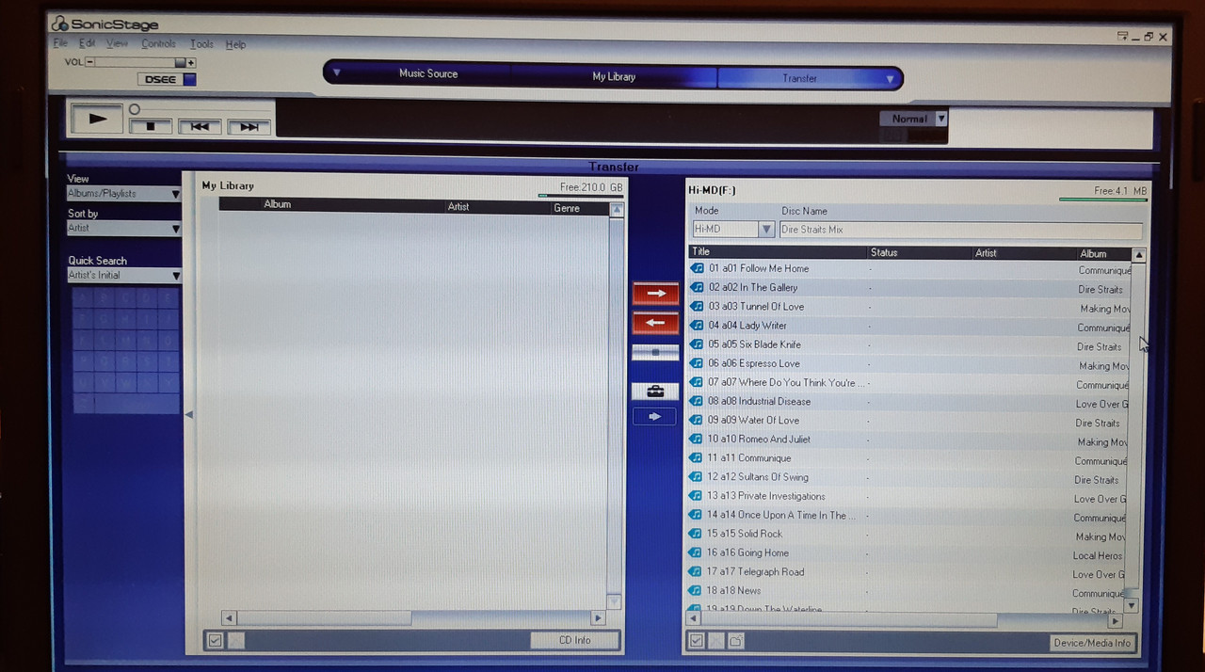Click the music note icon for Private Investigations
The image size is (1205, 672).
(696, 496)
